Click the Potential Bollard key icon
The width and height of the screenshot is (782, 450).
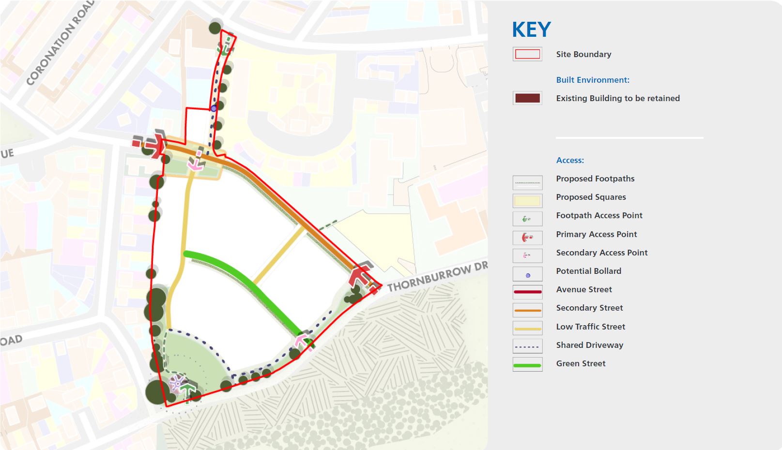click(527, 274)
